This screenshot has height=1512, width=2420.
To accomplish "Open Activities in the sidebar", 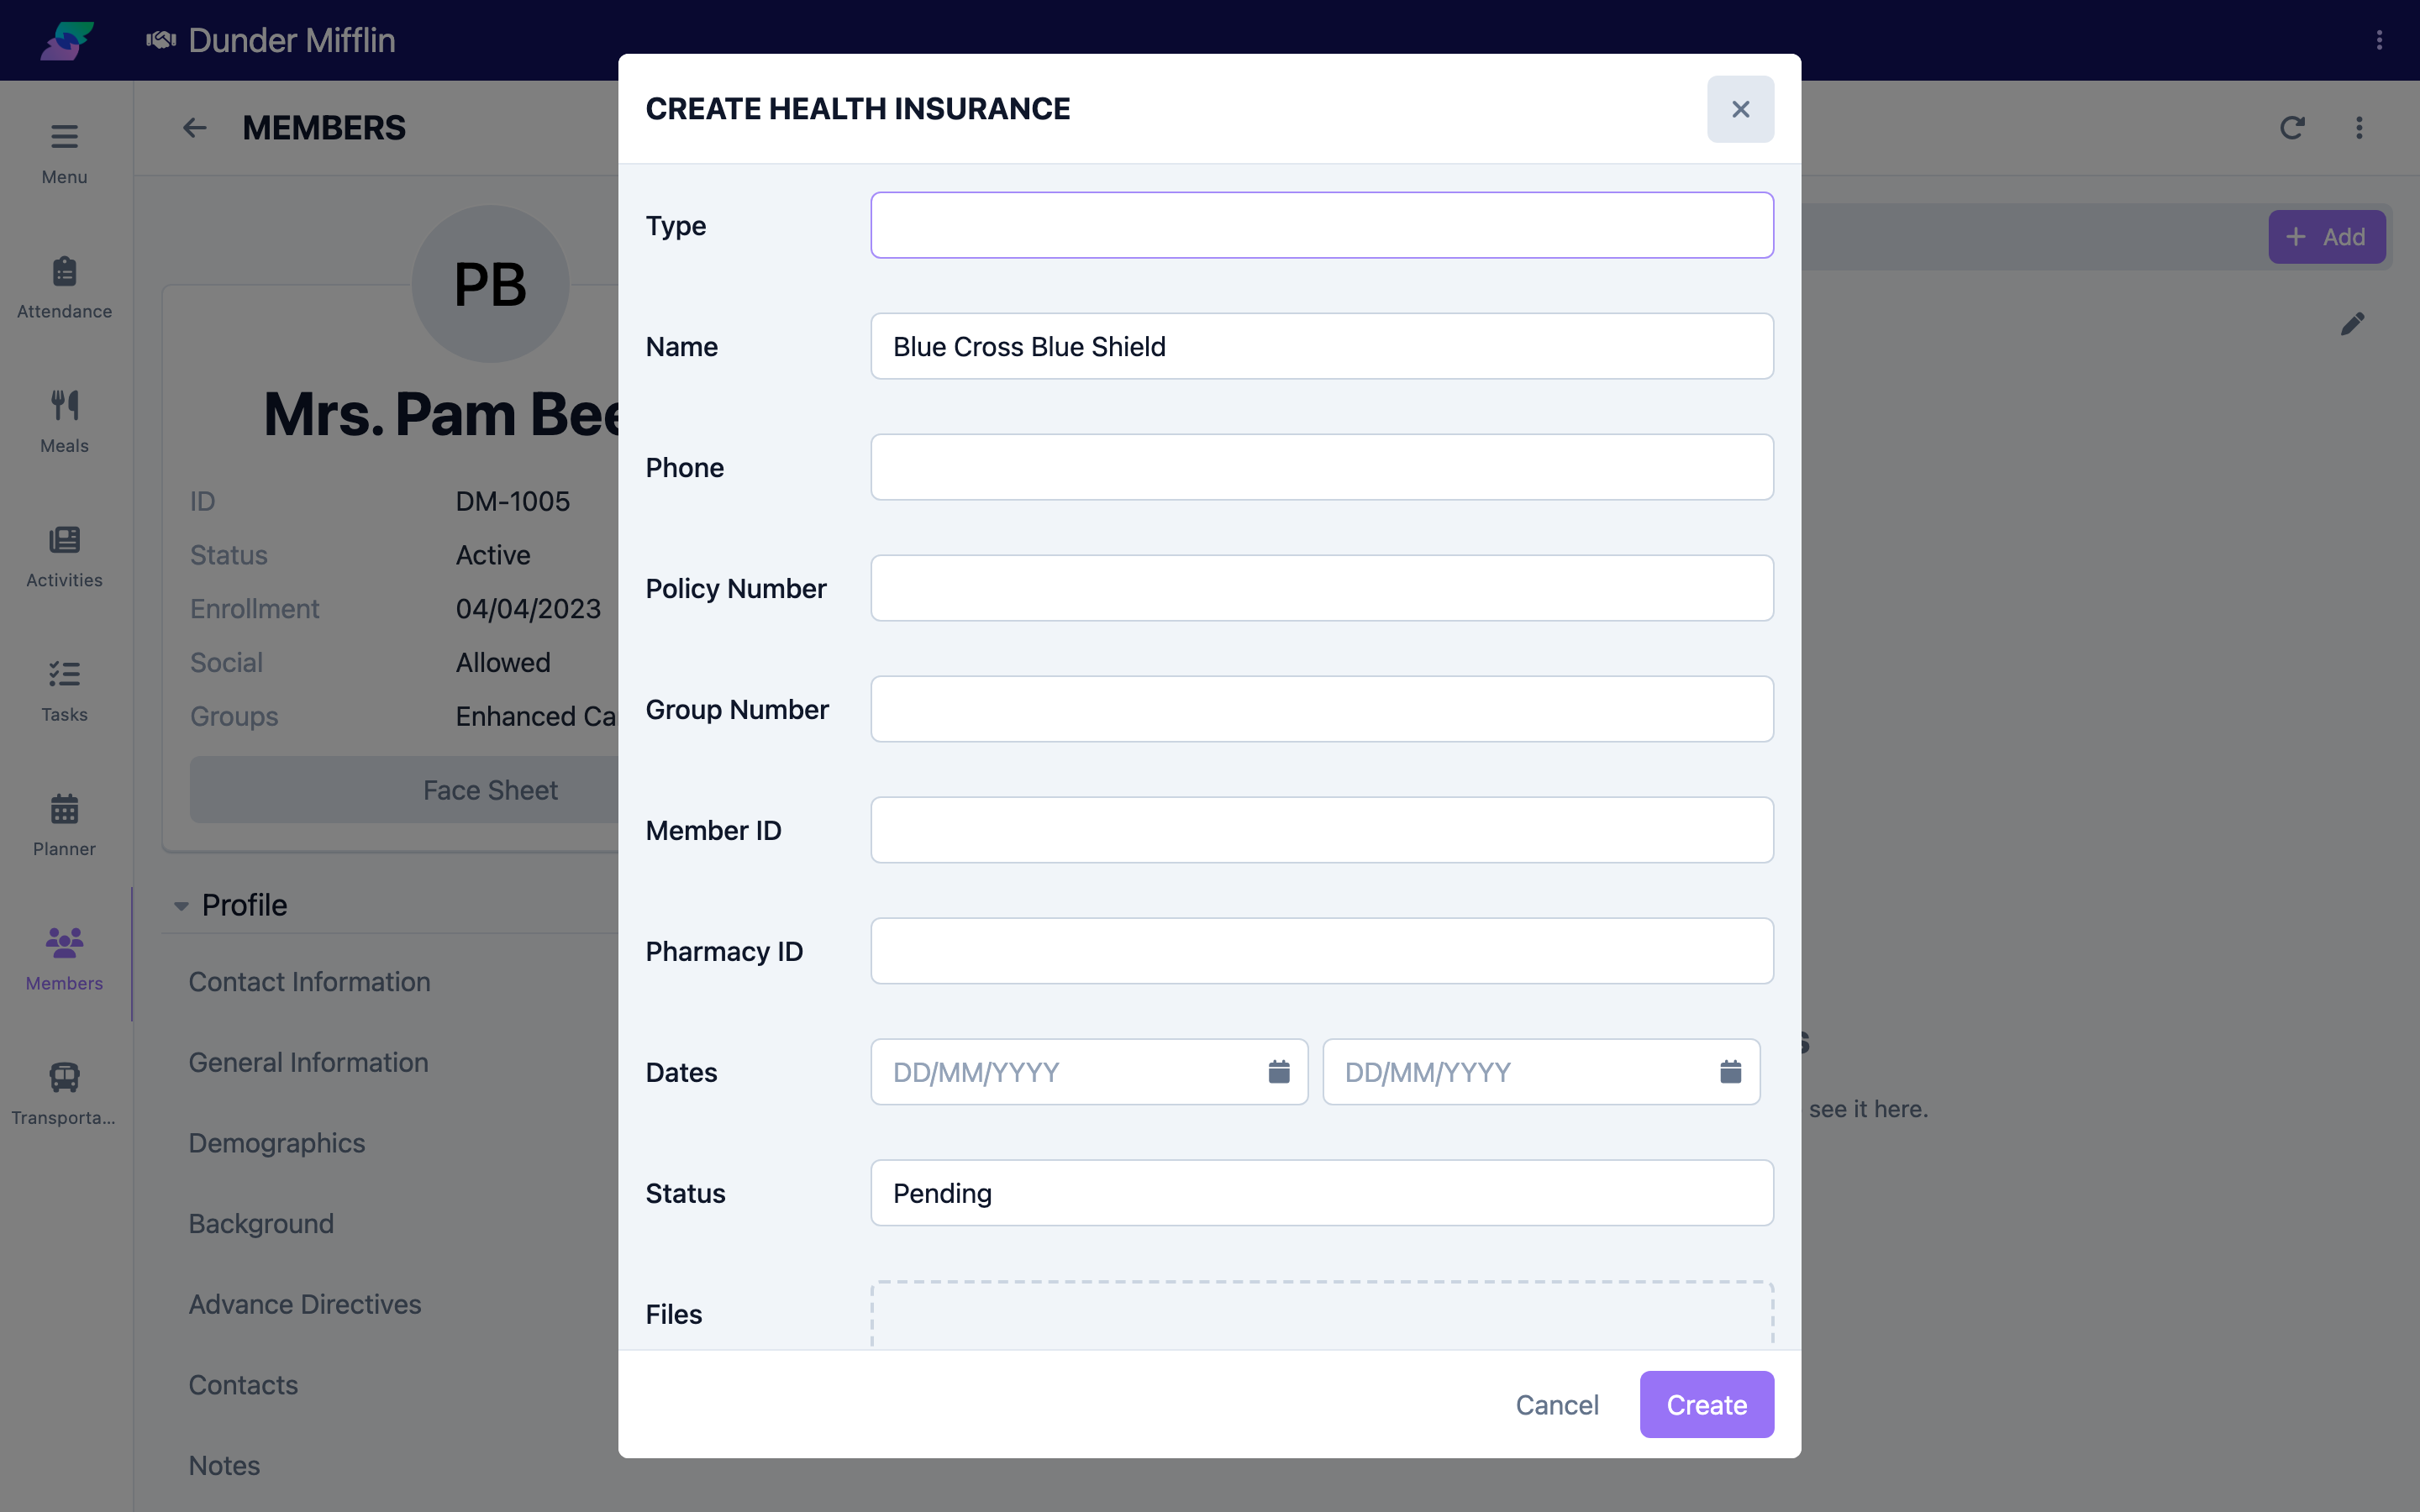I will click(x=65, y=557).
